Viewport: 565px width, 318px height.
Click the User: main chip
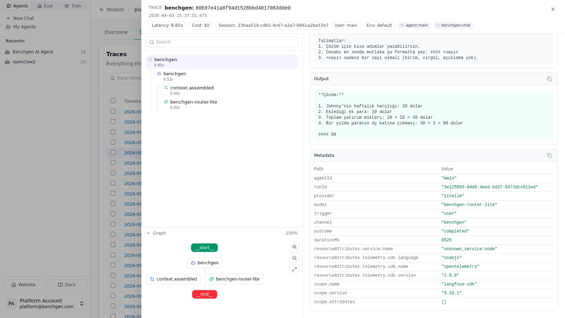tap(346, 25)
